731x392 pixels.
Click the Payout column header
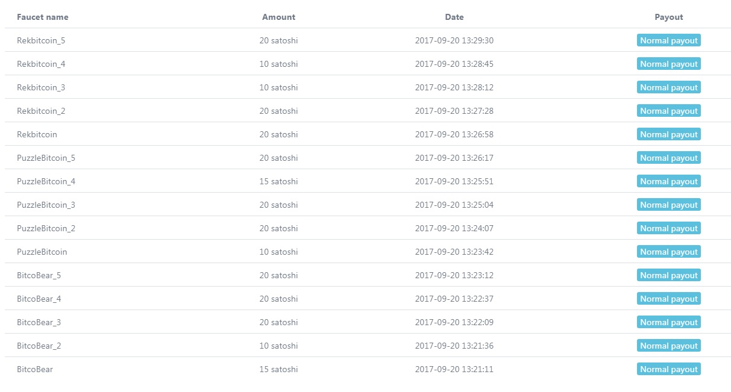[668, 17]
